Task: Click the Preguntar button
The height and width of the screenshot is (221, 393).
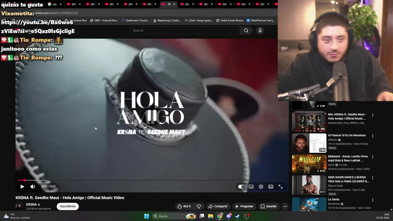Action: [x=244, y=206]
